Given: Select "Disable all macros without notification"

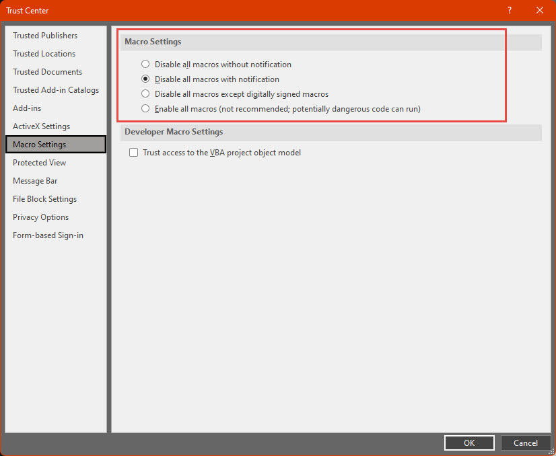Looking at the screenshot, I should point(145,64).
